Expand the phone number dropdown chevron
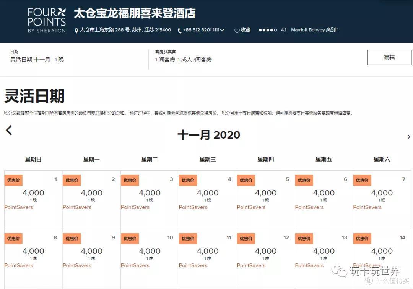The image size is (413, 289). coord(222,30)
